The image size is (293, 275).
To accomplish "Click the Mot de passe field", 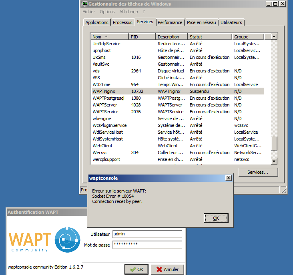I will (147, 245).
